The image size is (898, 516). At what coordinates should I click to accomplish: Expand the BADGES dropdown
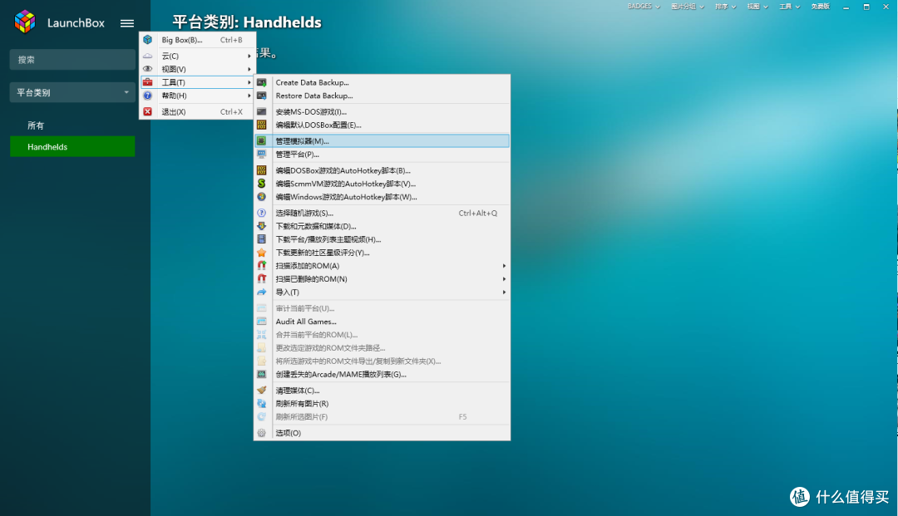pos(643,7)
